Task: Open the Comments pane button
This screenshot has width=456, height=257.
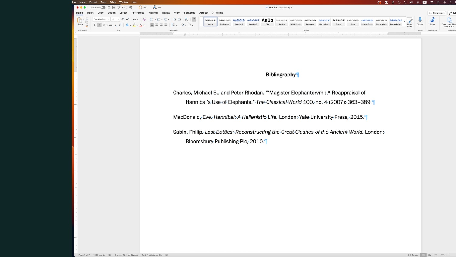Action: (437, 13)
